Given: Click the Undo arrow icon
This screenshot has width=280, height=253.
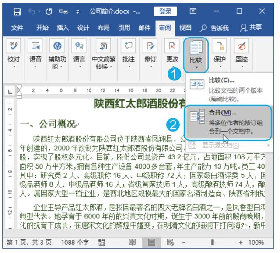Looking at the screenshot, I should pos(32,12).
